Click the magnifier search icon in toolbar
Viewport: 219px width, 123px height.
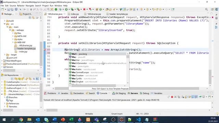[206, 9]
